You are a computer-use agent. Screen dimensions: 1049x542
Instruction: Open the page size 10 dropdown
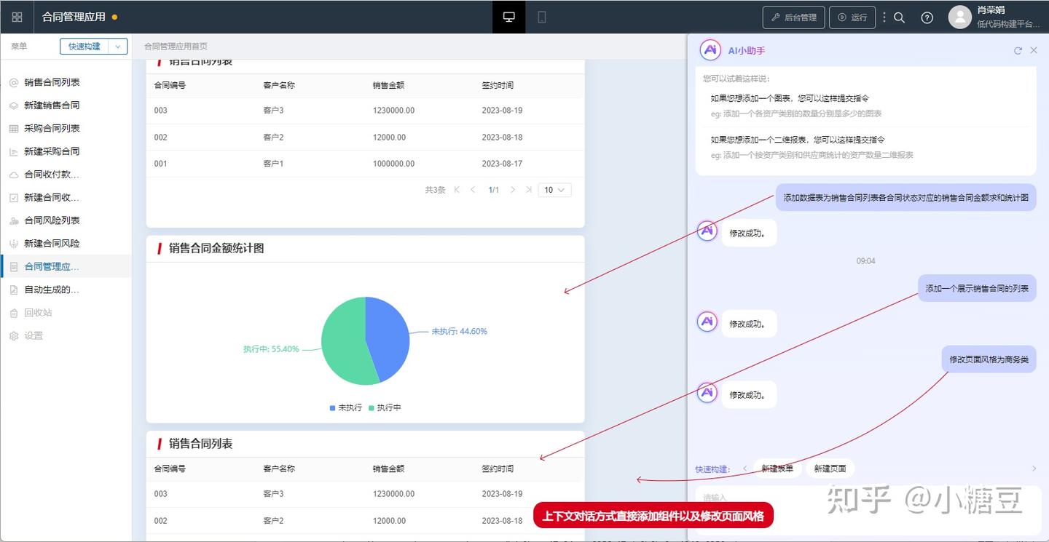pos(554,189)
